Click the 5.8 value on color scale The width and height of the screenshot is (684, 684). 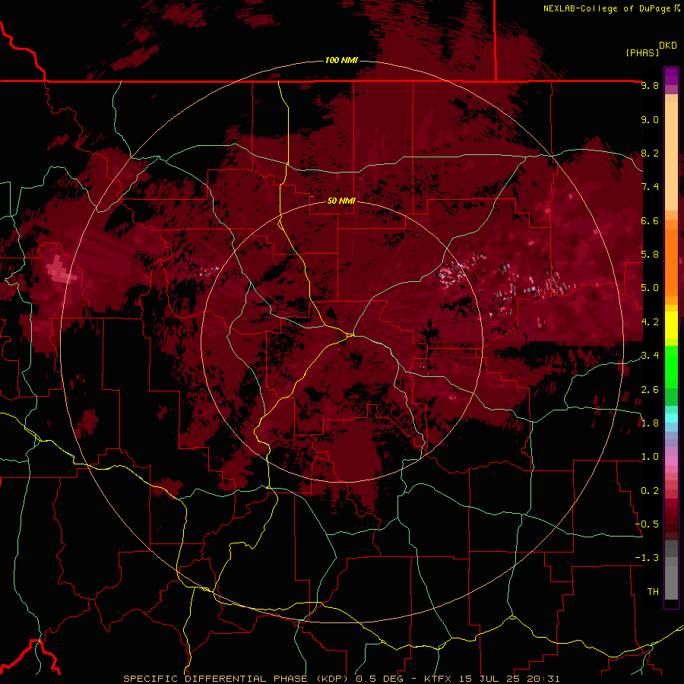[650, 255]
